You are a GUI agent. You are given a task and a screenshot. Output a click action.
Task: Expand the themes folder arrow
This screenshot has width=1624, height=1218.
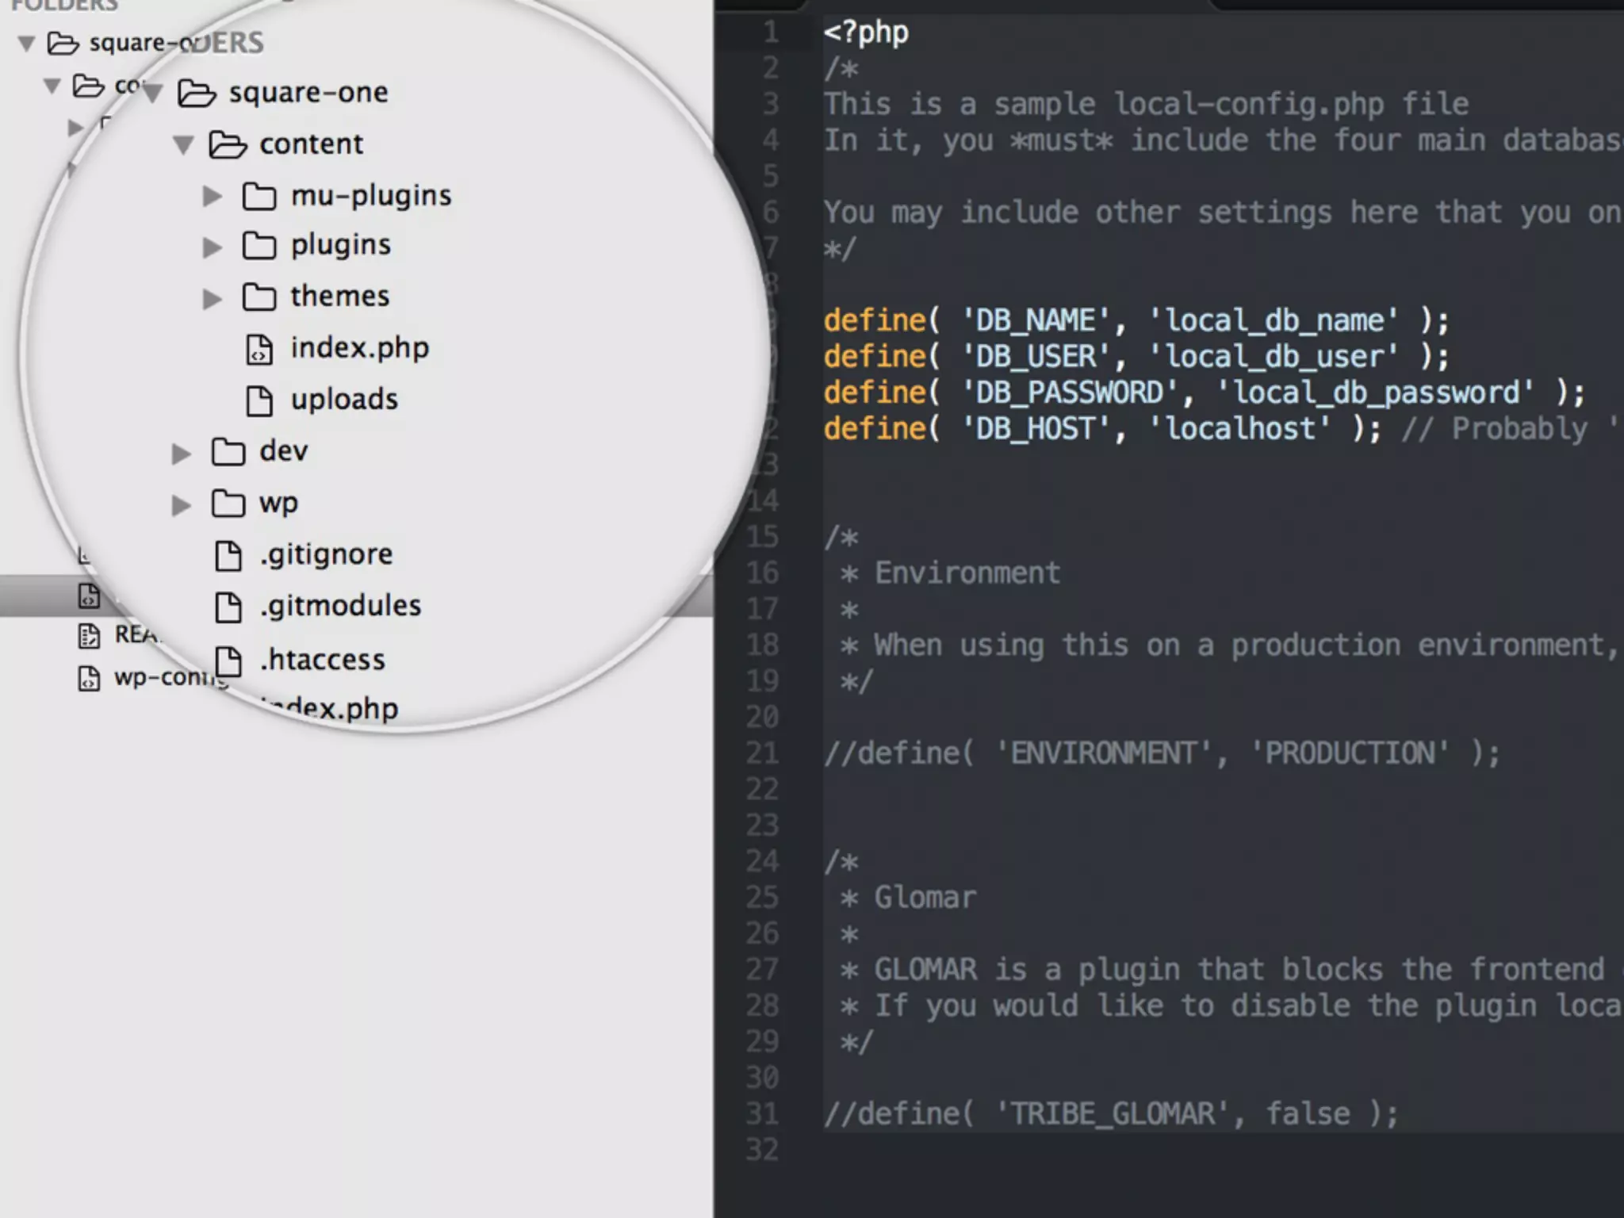coord(212,298)
